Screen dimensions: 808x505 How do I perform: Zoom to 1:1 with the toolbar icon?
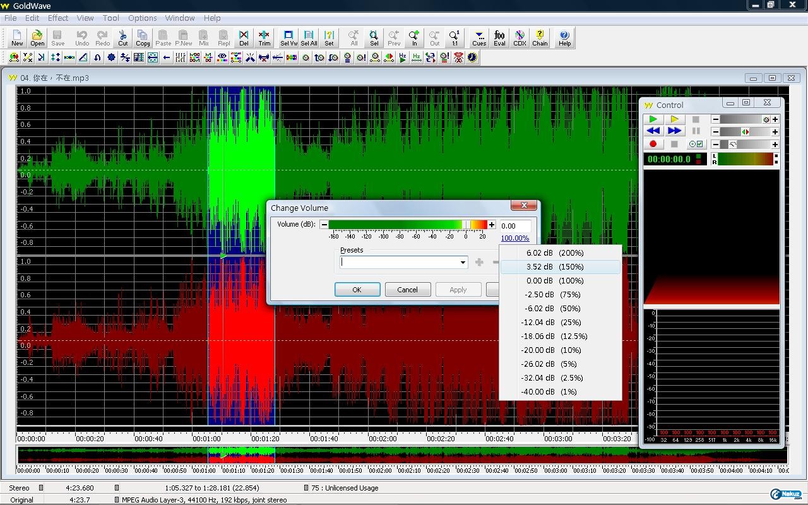pos(454,38)
